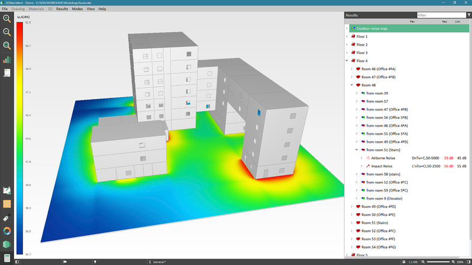The height and width of the screenshot is (265, 472).
Task: Open the Modes menu
Action: point(77,9)
